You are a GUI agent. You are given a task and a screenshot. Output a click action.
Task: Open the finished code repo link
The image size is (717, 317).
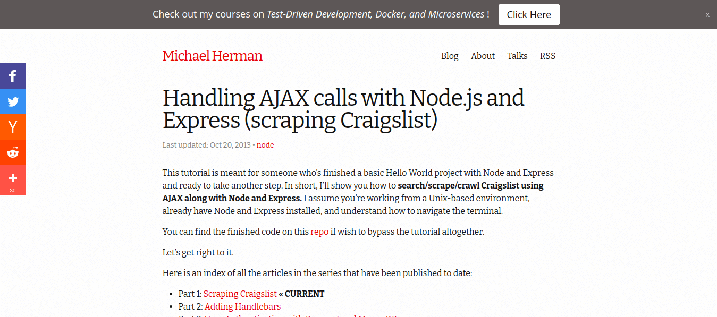click(x=319, y=232)
